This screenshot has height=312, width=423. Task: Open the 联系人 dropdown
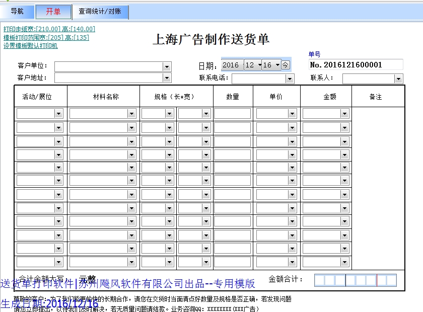click(x=398, y=79)
